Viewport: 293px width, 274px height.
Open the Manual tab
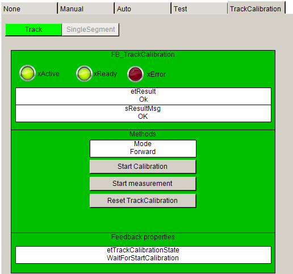pos(86,9)
